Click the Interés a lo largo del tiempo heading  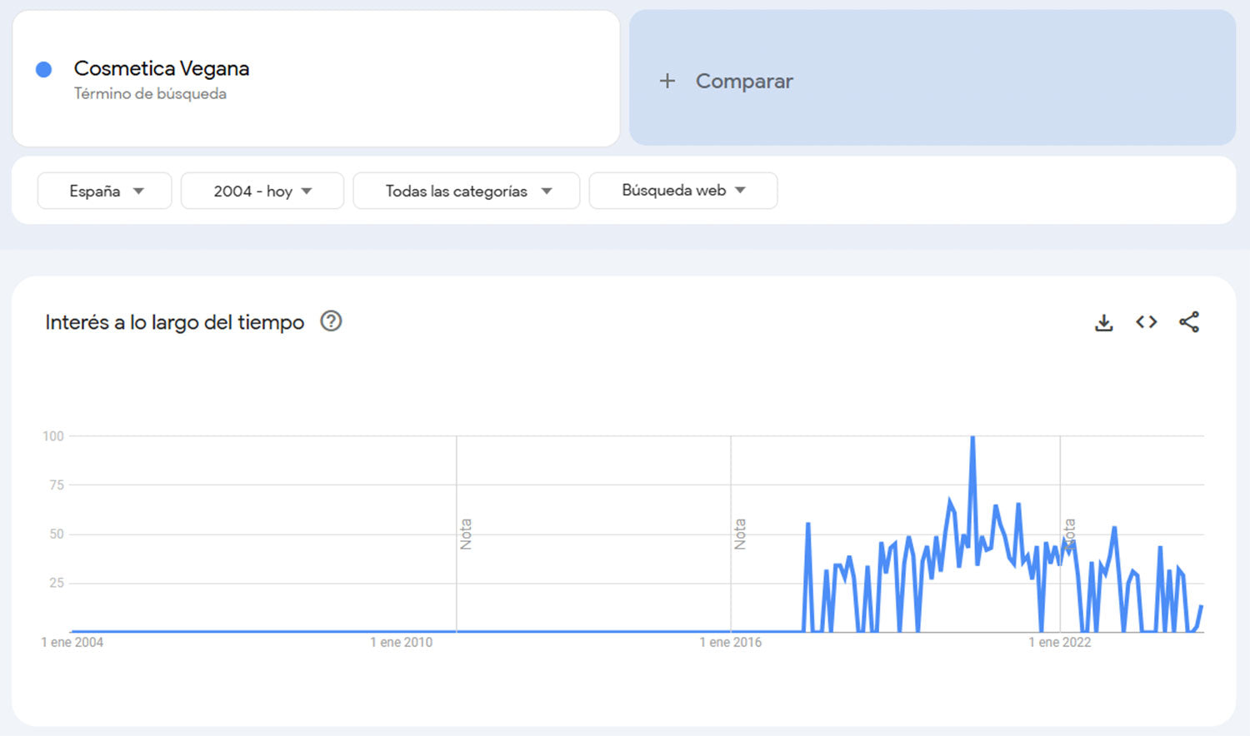[175, 322]
